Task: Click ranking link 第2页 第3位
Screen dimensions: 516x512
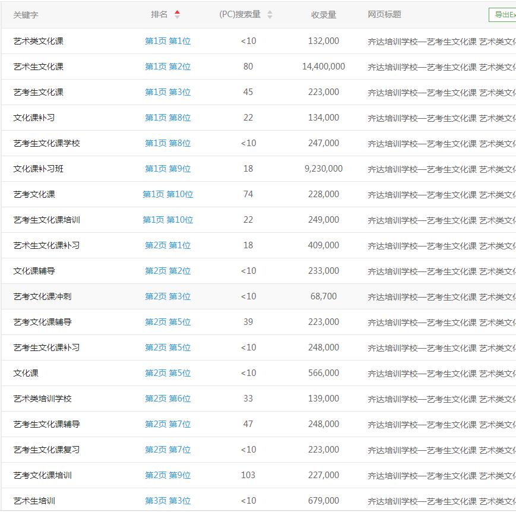Action: (168, 296)
